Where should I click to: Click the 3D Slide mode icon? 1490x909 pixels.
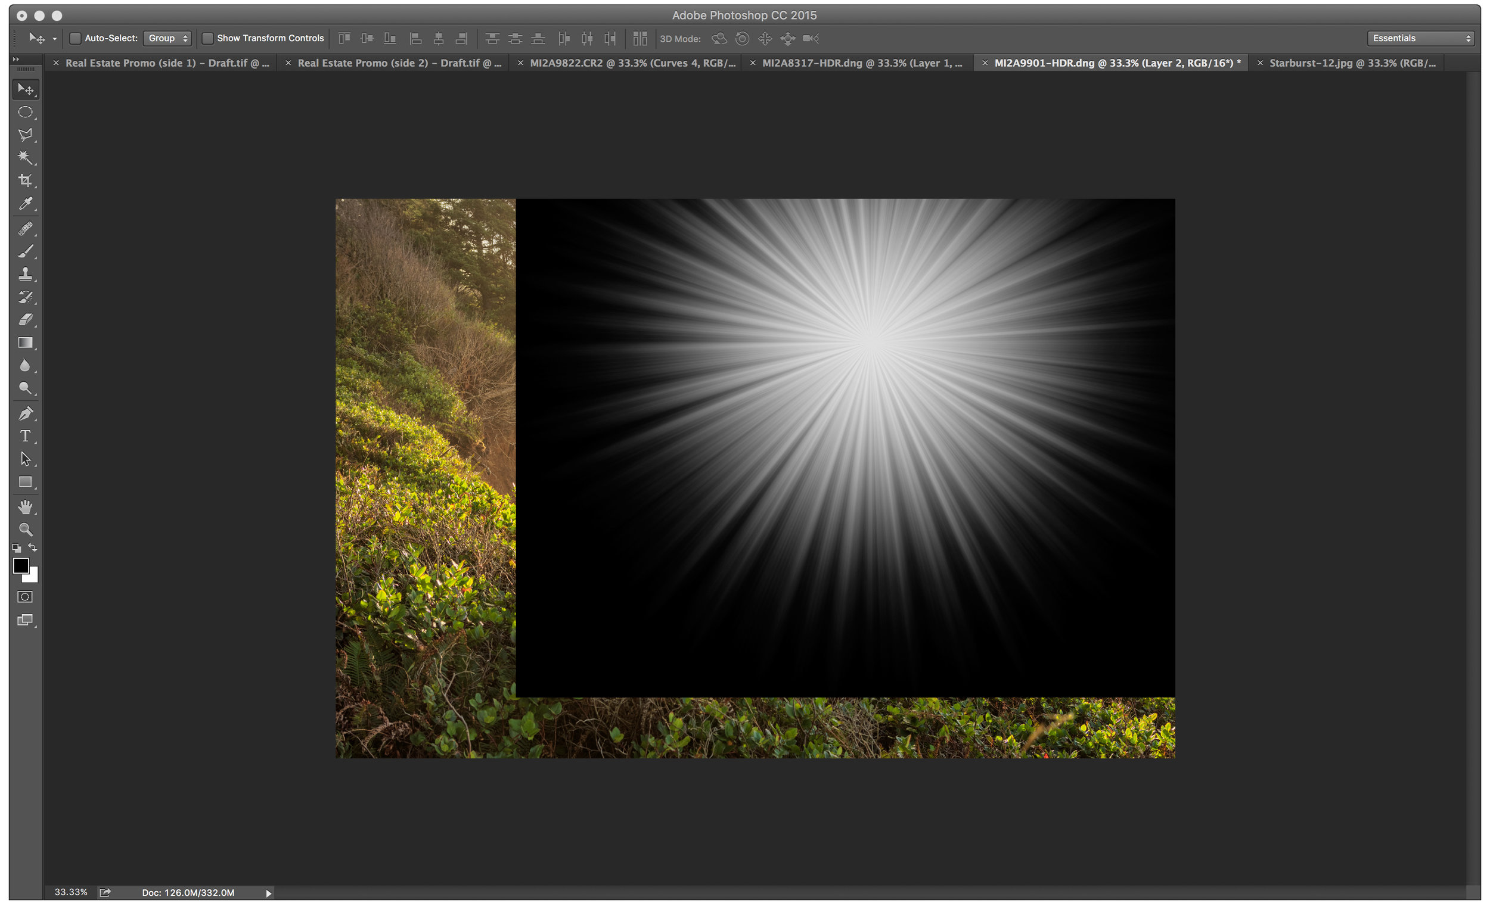(x=788, y=39)
